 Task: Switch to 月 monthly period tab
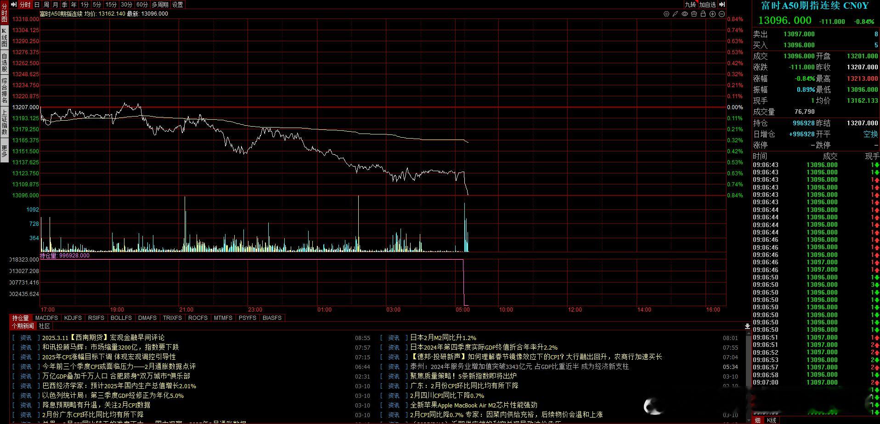pyautogui.click(x=56, y=5)
